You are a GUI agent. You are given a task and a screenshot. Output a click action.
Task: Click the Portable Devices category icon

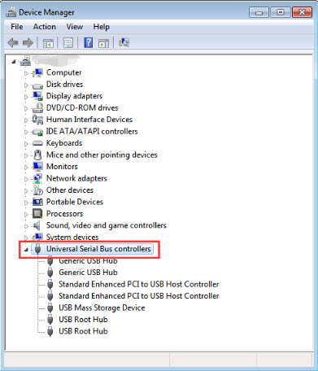click(37, 202)
